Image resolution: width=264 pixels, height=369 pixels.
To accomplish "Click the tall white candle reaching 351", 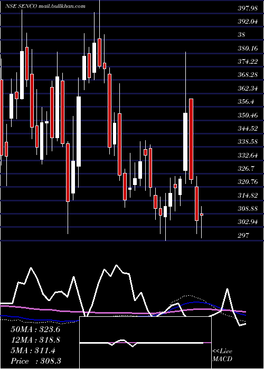I will coord(185,142).
